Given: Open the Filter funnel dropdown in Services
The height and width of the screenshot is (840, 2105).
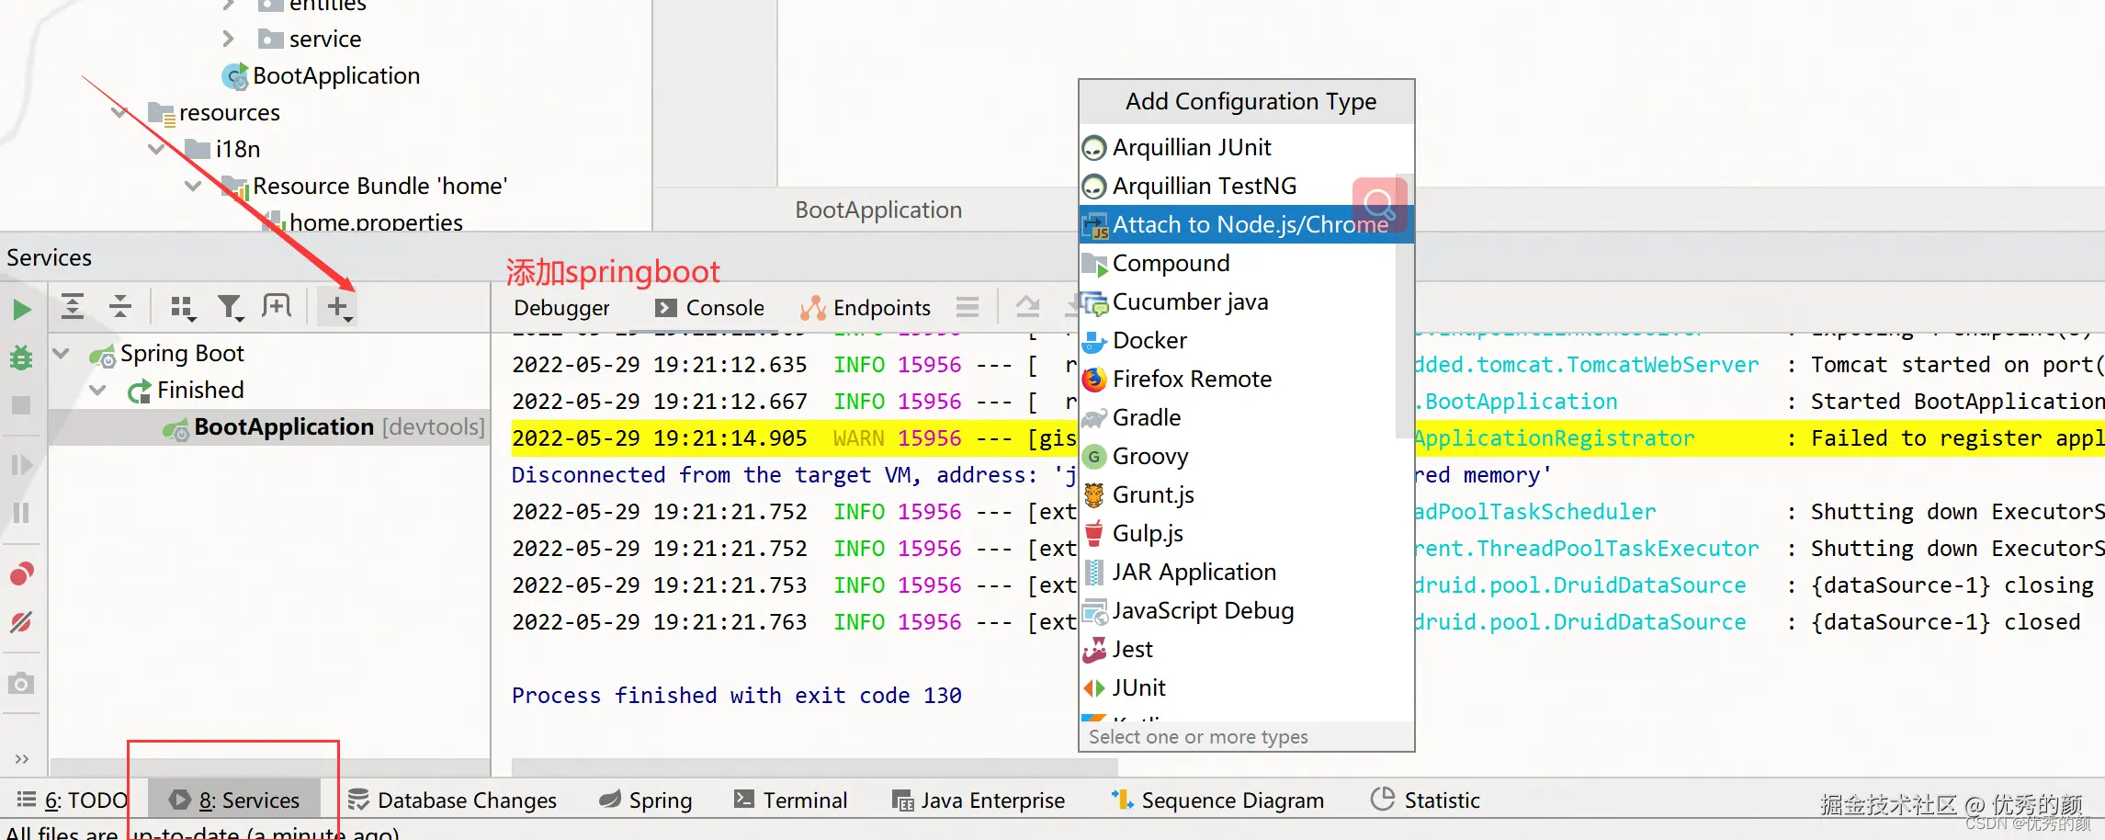Looking at the screenshot, I should [230, 307].
